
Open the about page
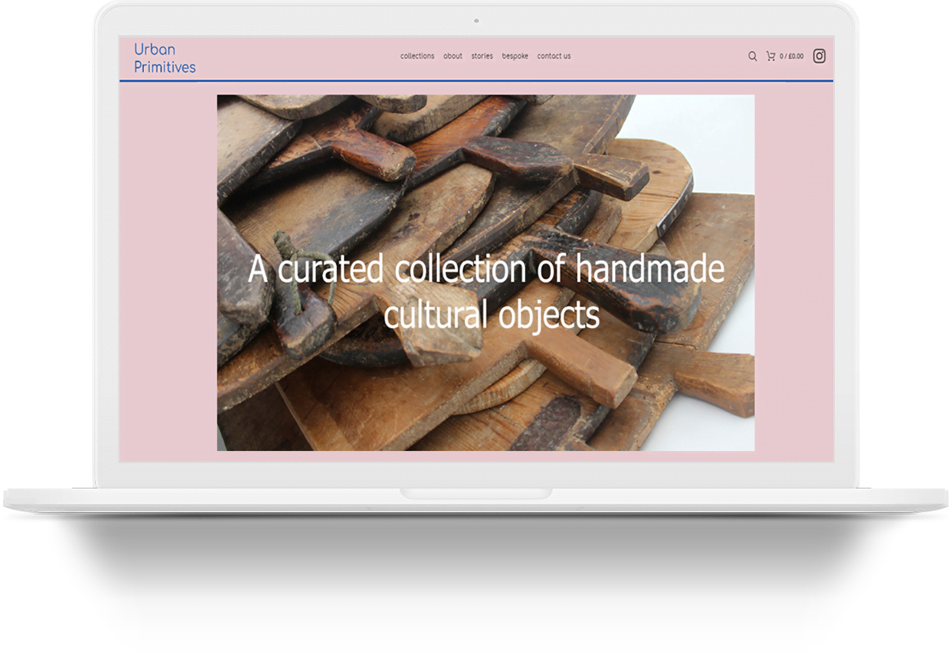(452, 56)
